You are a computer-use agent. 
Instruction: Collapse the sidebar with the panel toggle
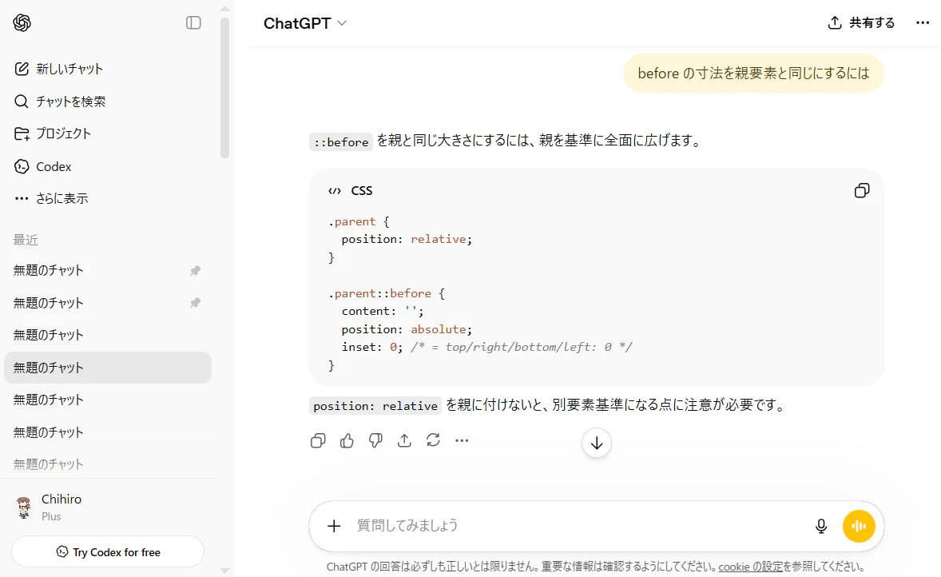point(193,23)
